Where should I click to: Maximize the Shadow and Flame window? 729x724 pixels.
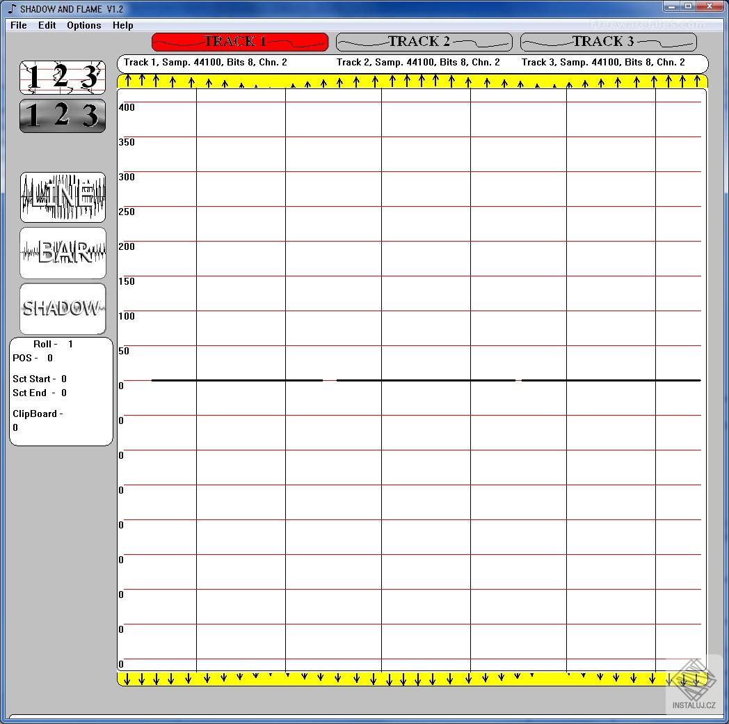[688, 6]
